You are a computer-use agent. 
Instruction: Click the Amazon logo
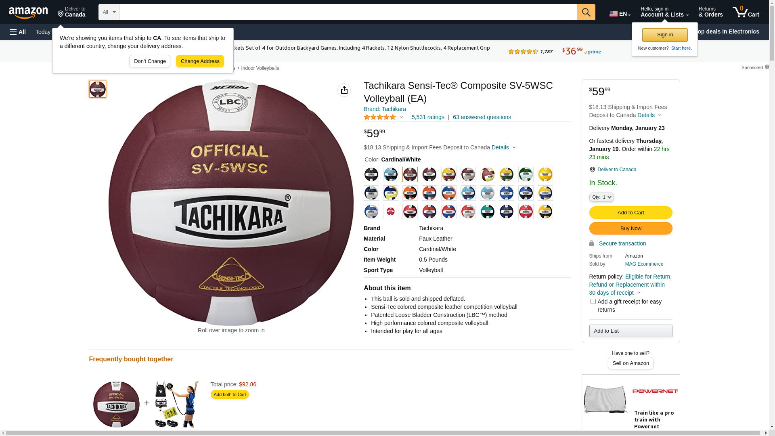[28, 13]
